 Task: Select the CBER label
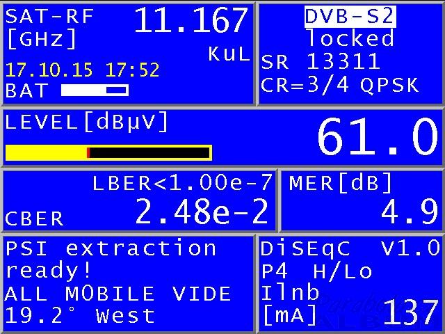(x=34, y=218)
